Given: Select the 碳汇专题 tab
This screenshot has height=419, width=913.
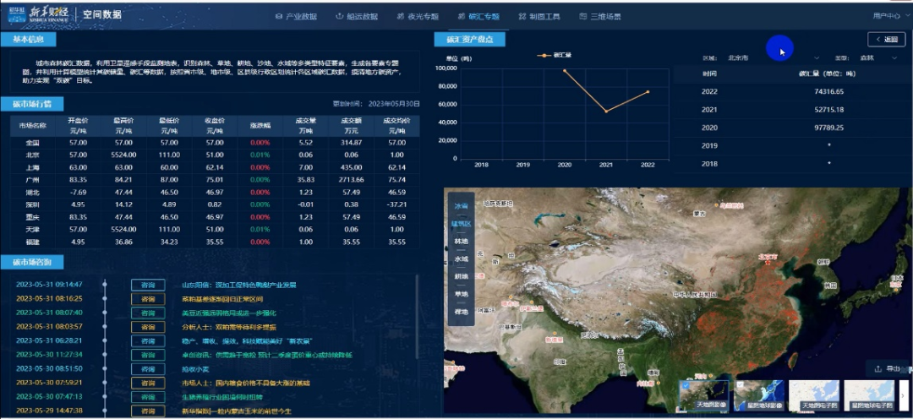Looking at the screenshot, I should pyautogui.click(x=478, y=16).
